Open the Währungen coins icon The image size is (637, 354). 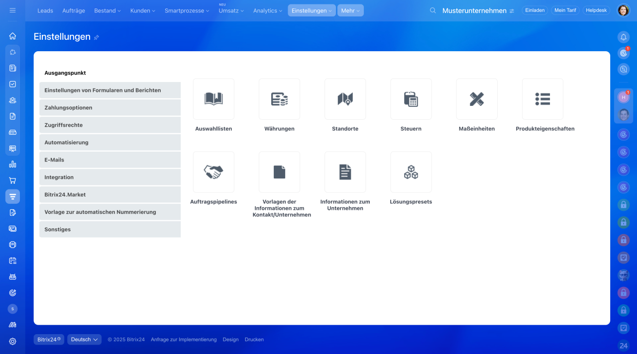279,99
